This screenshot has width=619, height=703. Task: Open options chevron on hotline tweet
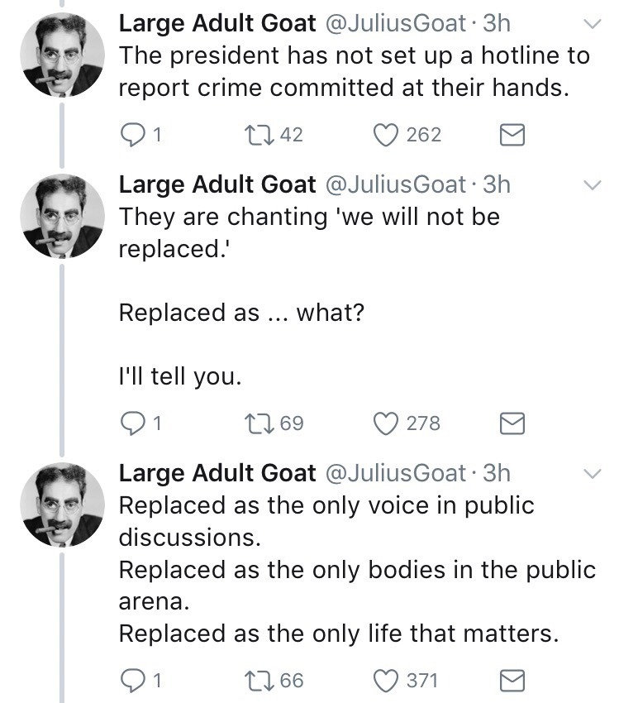point(592,25)
